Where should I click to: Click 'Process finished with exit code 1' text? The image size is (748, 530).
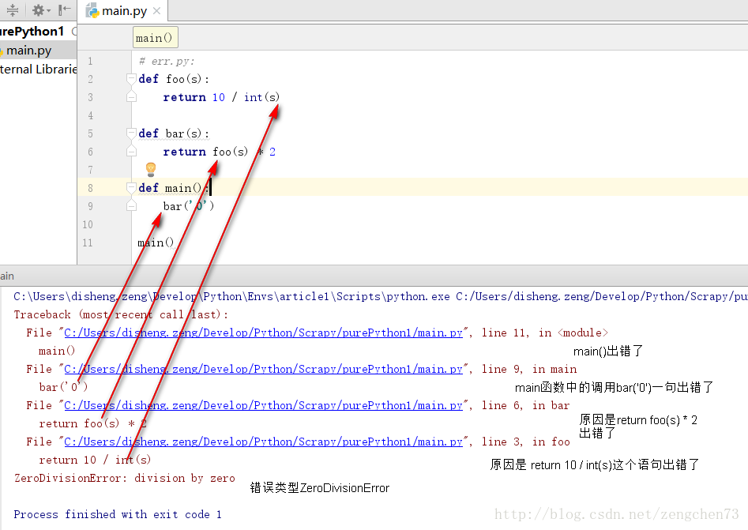118,514
